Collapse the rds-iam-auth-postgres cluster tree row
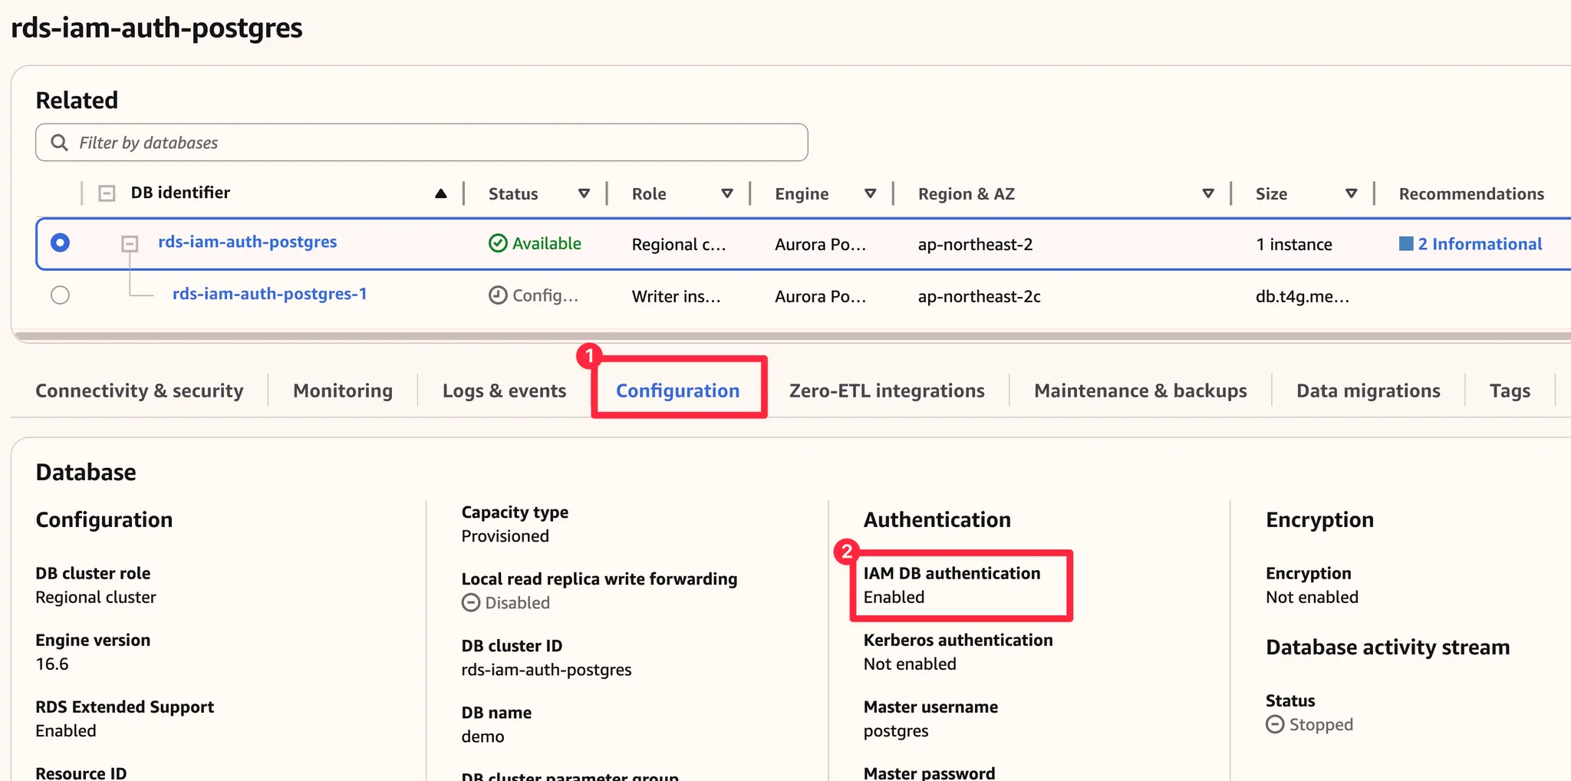The height and width of the screenshot is (781, 1571). 130,244
